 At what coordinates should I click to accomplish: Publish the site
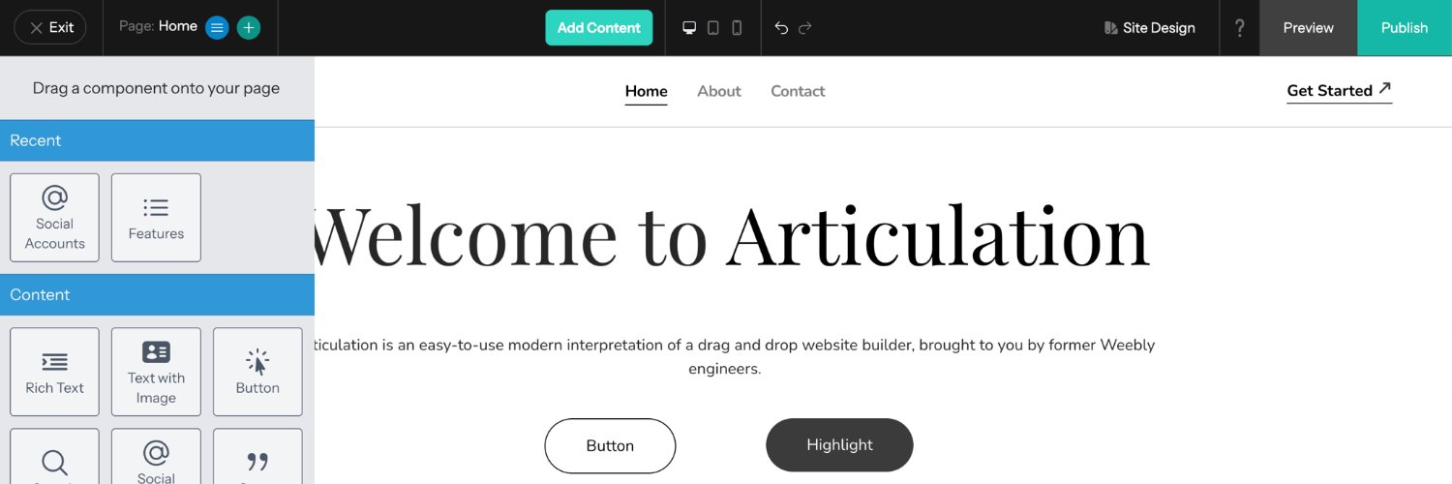click(x=1405, y=28)
